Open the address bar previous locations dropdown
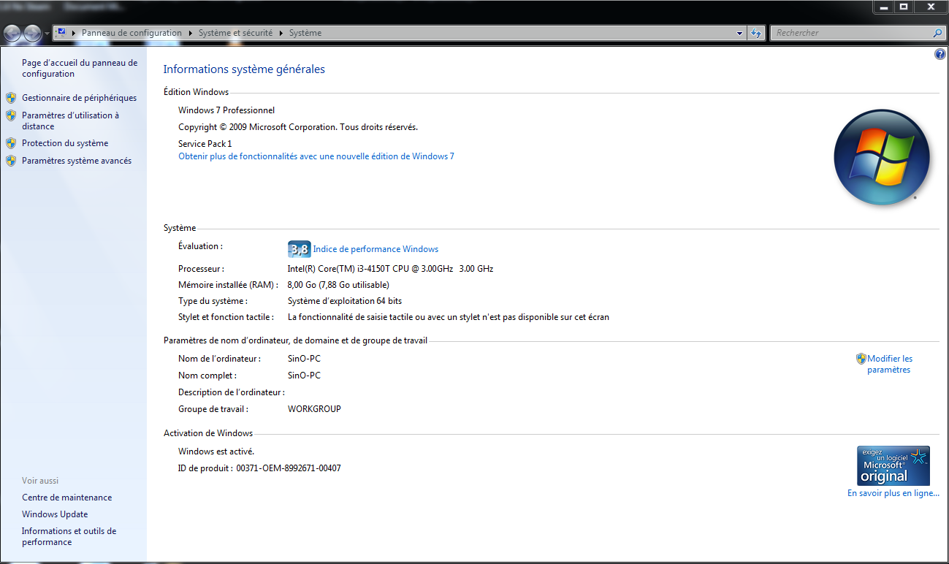Viewport: 949px width, 564px height. tap(740, 33)
